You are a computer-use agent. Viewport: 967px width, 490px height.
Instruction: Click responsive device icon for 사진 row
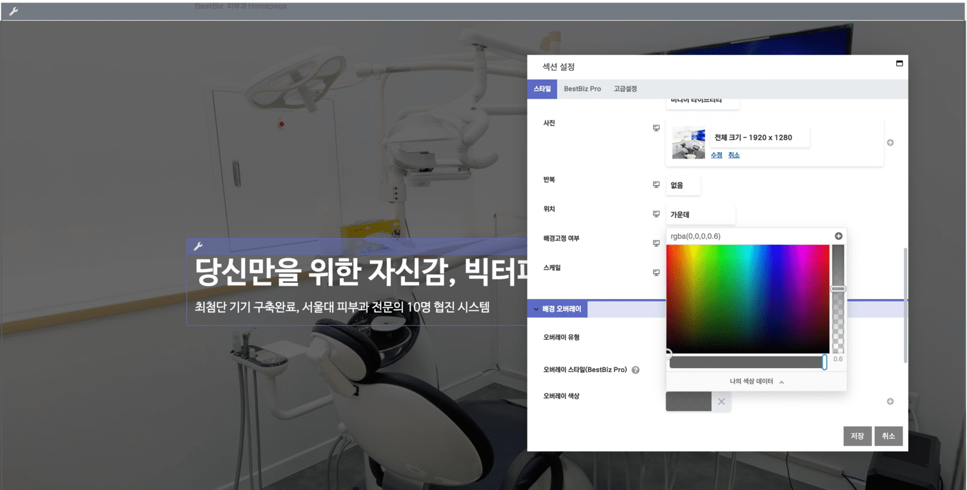656,128
